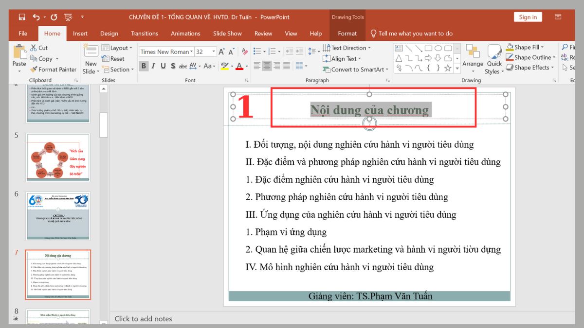Toggle underline formatting
The image size is (584, 328).
point(163,66)
